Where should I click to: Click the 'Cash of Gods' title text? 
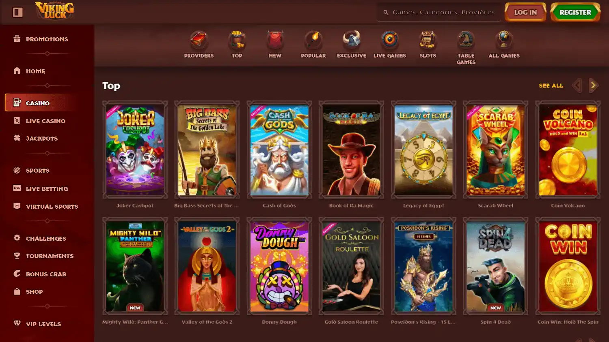(279, 205)
